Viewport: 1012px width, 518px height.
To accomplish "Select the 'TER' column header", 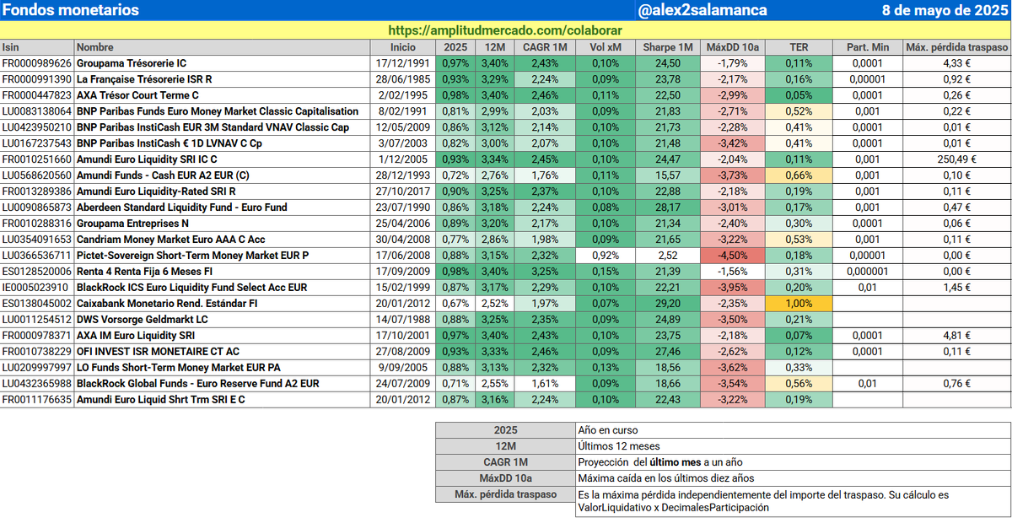I will (x=799, y=47).
